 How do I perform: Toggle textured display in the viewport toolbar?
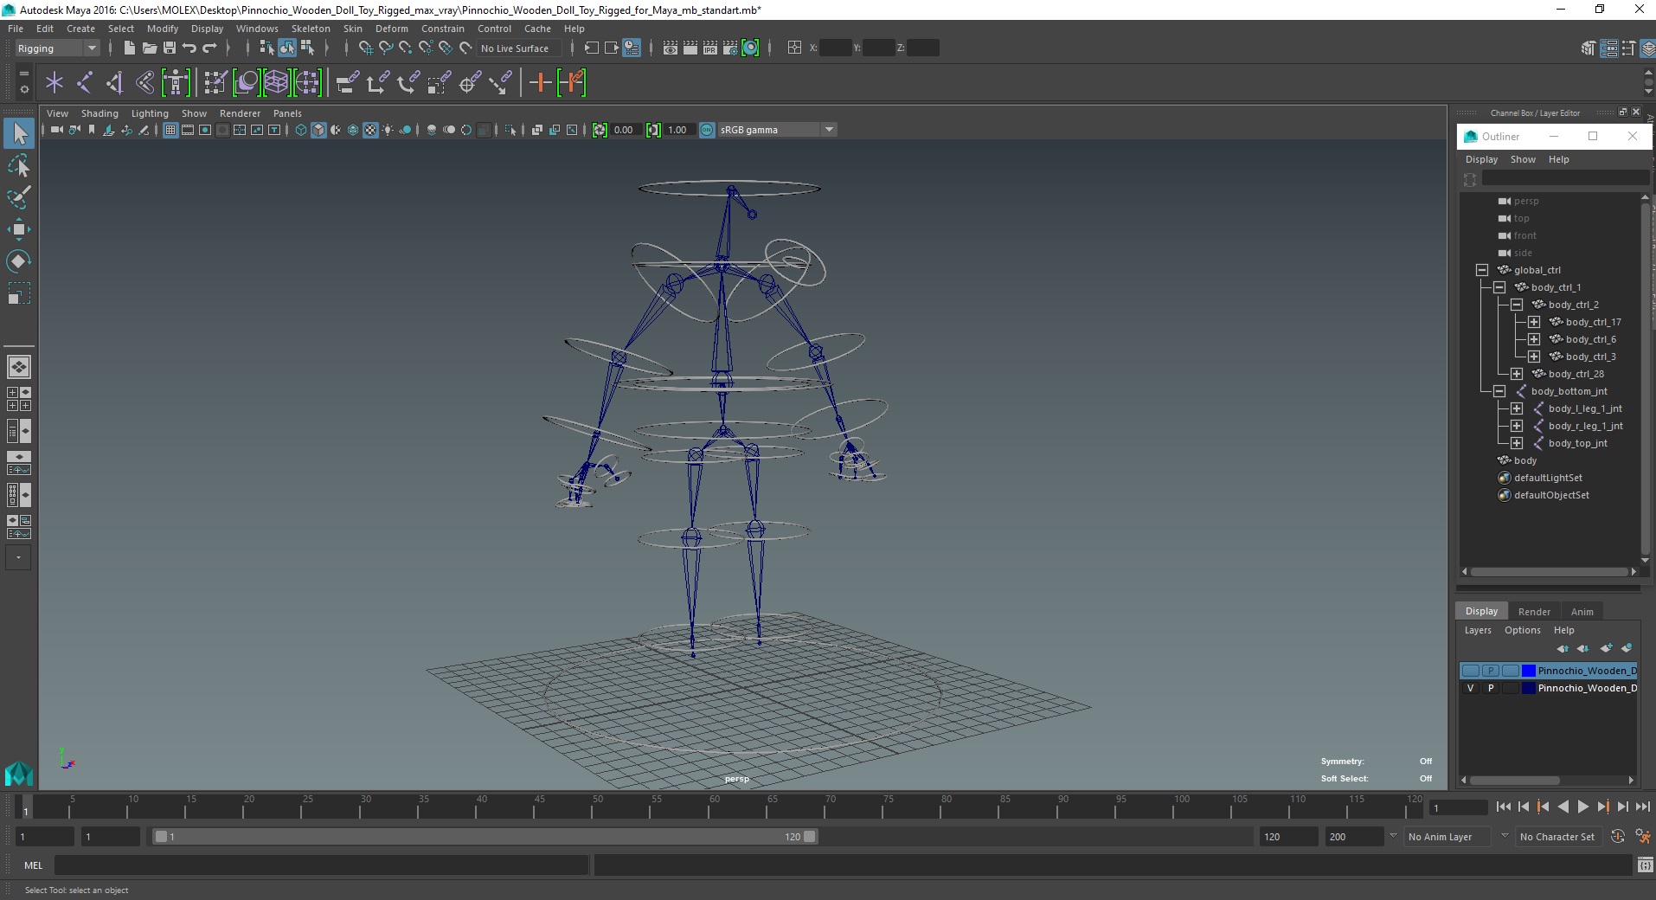point(370,130)
